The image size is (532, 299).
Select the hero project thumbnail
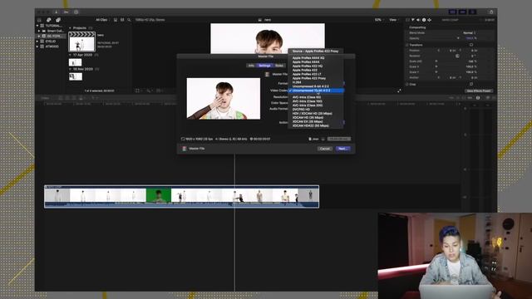[x=81, y=42]
